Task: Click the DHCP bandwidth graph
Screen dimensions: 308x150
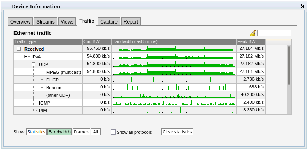Action: coord(174,79)
